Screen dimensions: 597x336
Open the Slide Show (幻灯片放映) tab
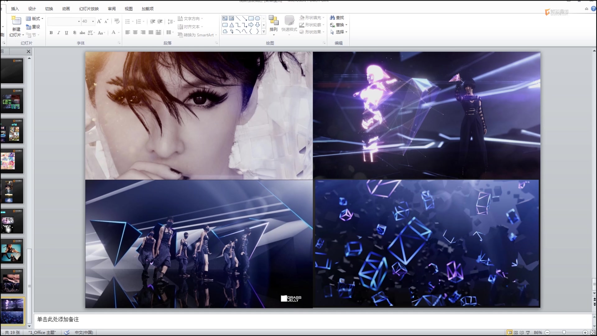coord(89,9)
